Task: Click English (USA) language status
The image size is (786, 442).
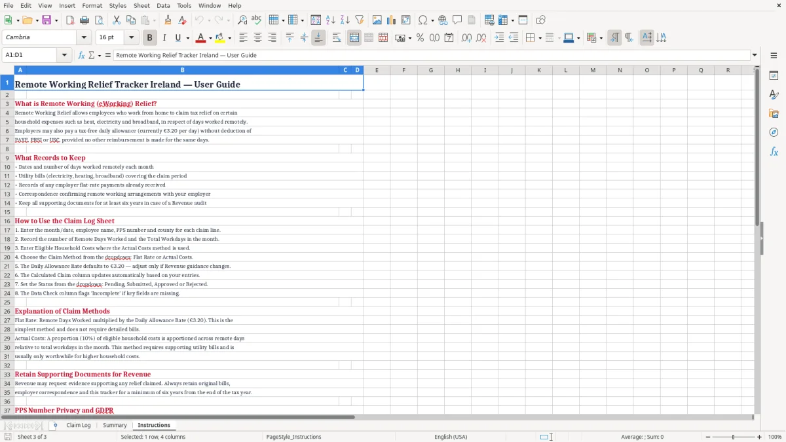Action: pos(451,437)
